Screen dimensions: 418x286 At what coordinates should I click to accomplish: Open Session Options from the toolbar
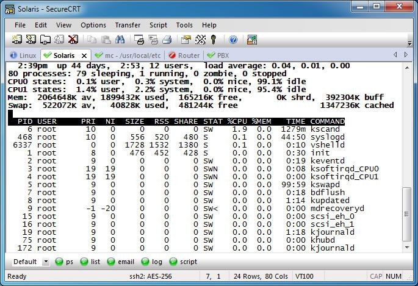(x=186, y=40)
